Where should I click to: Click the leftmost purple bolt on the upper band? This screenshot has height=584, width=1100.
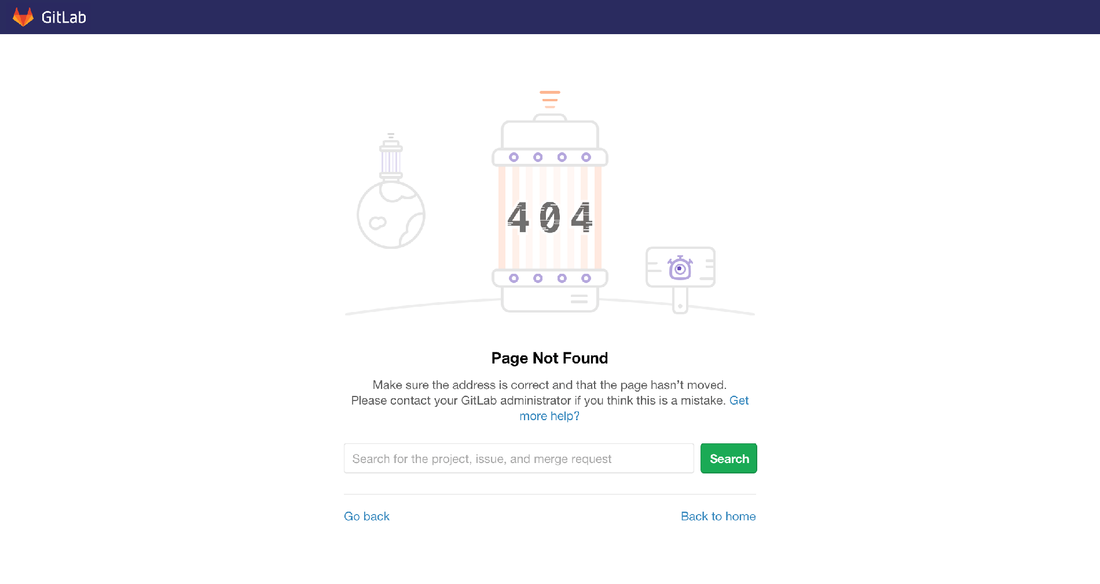point(514,157)
